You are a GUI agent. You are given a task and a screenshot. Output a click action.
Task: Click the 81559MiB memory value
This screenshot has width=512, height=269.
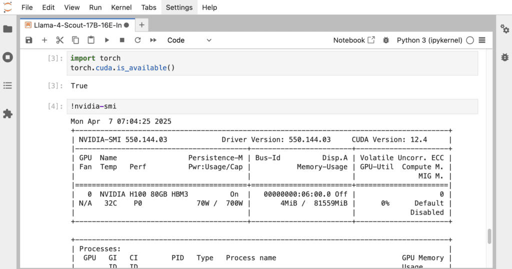click(x=330, y=203)
